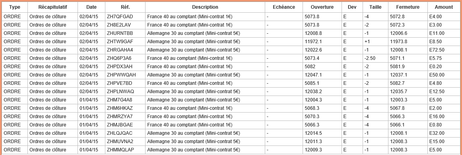Viewport: 462px width, 155px height.
Task: Select the Taille column header
Action: [x=375, y=8]
